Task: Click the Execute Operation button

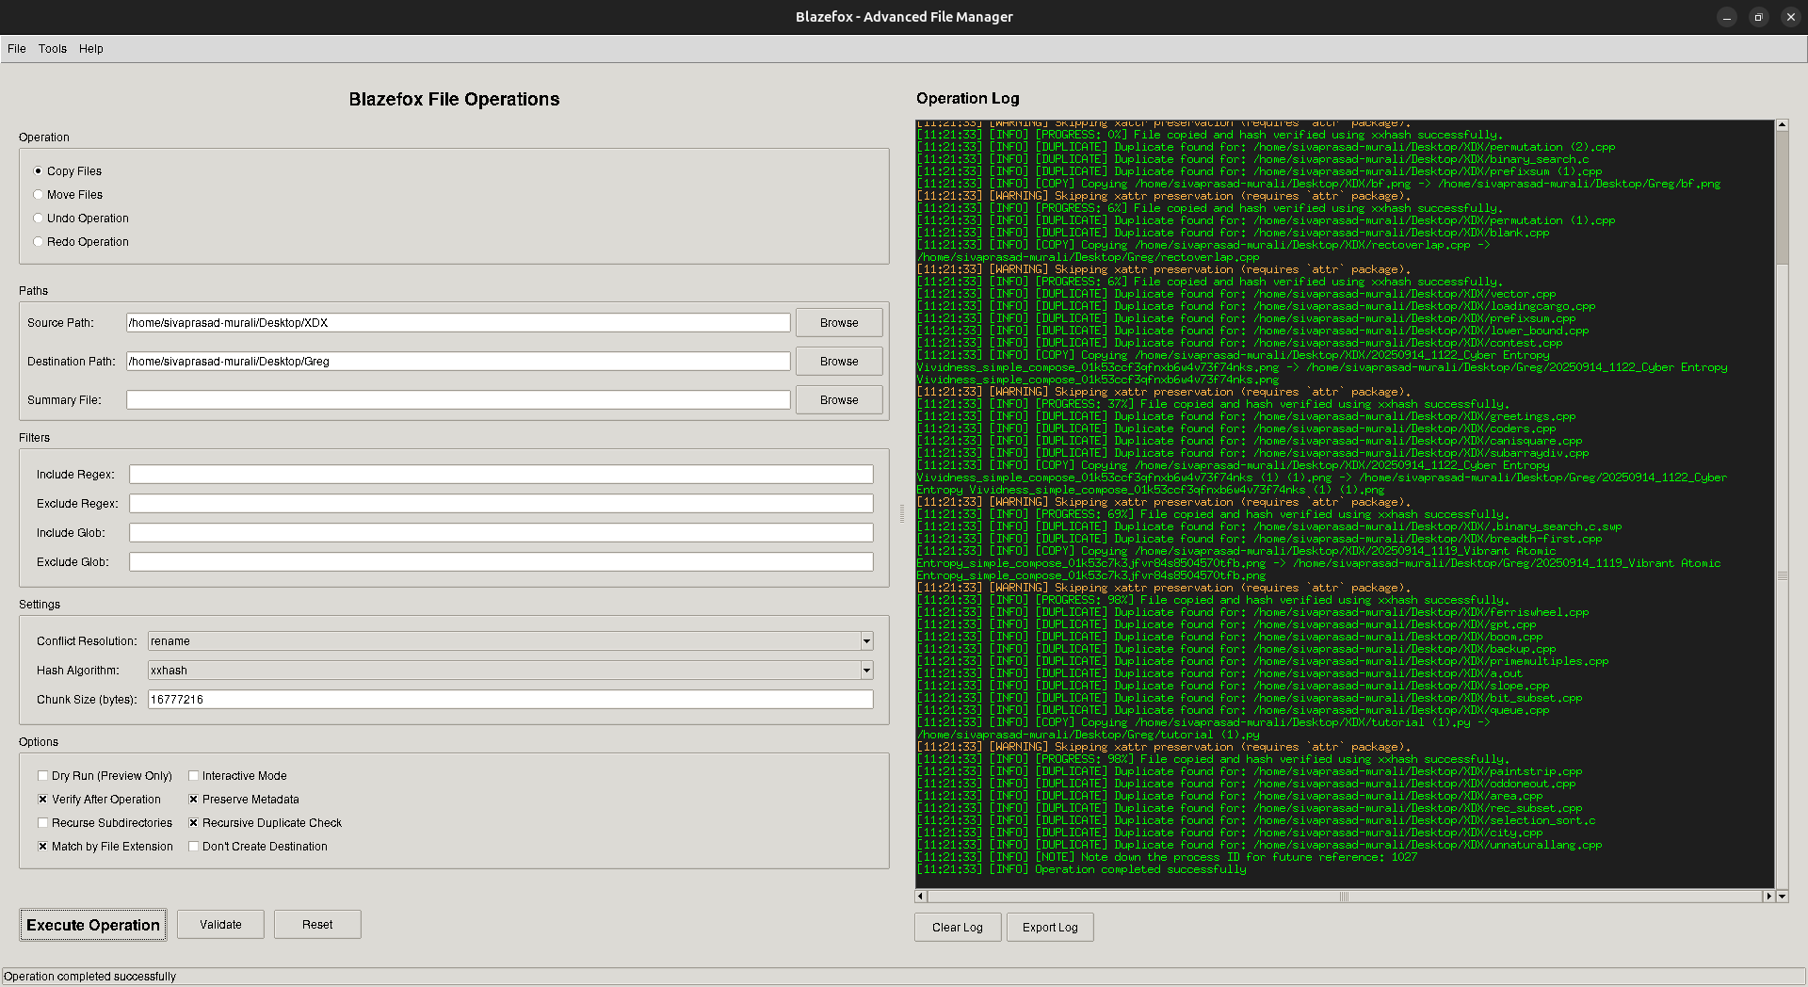Action: click(x=93, y=925)
